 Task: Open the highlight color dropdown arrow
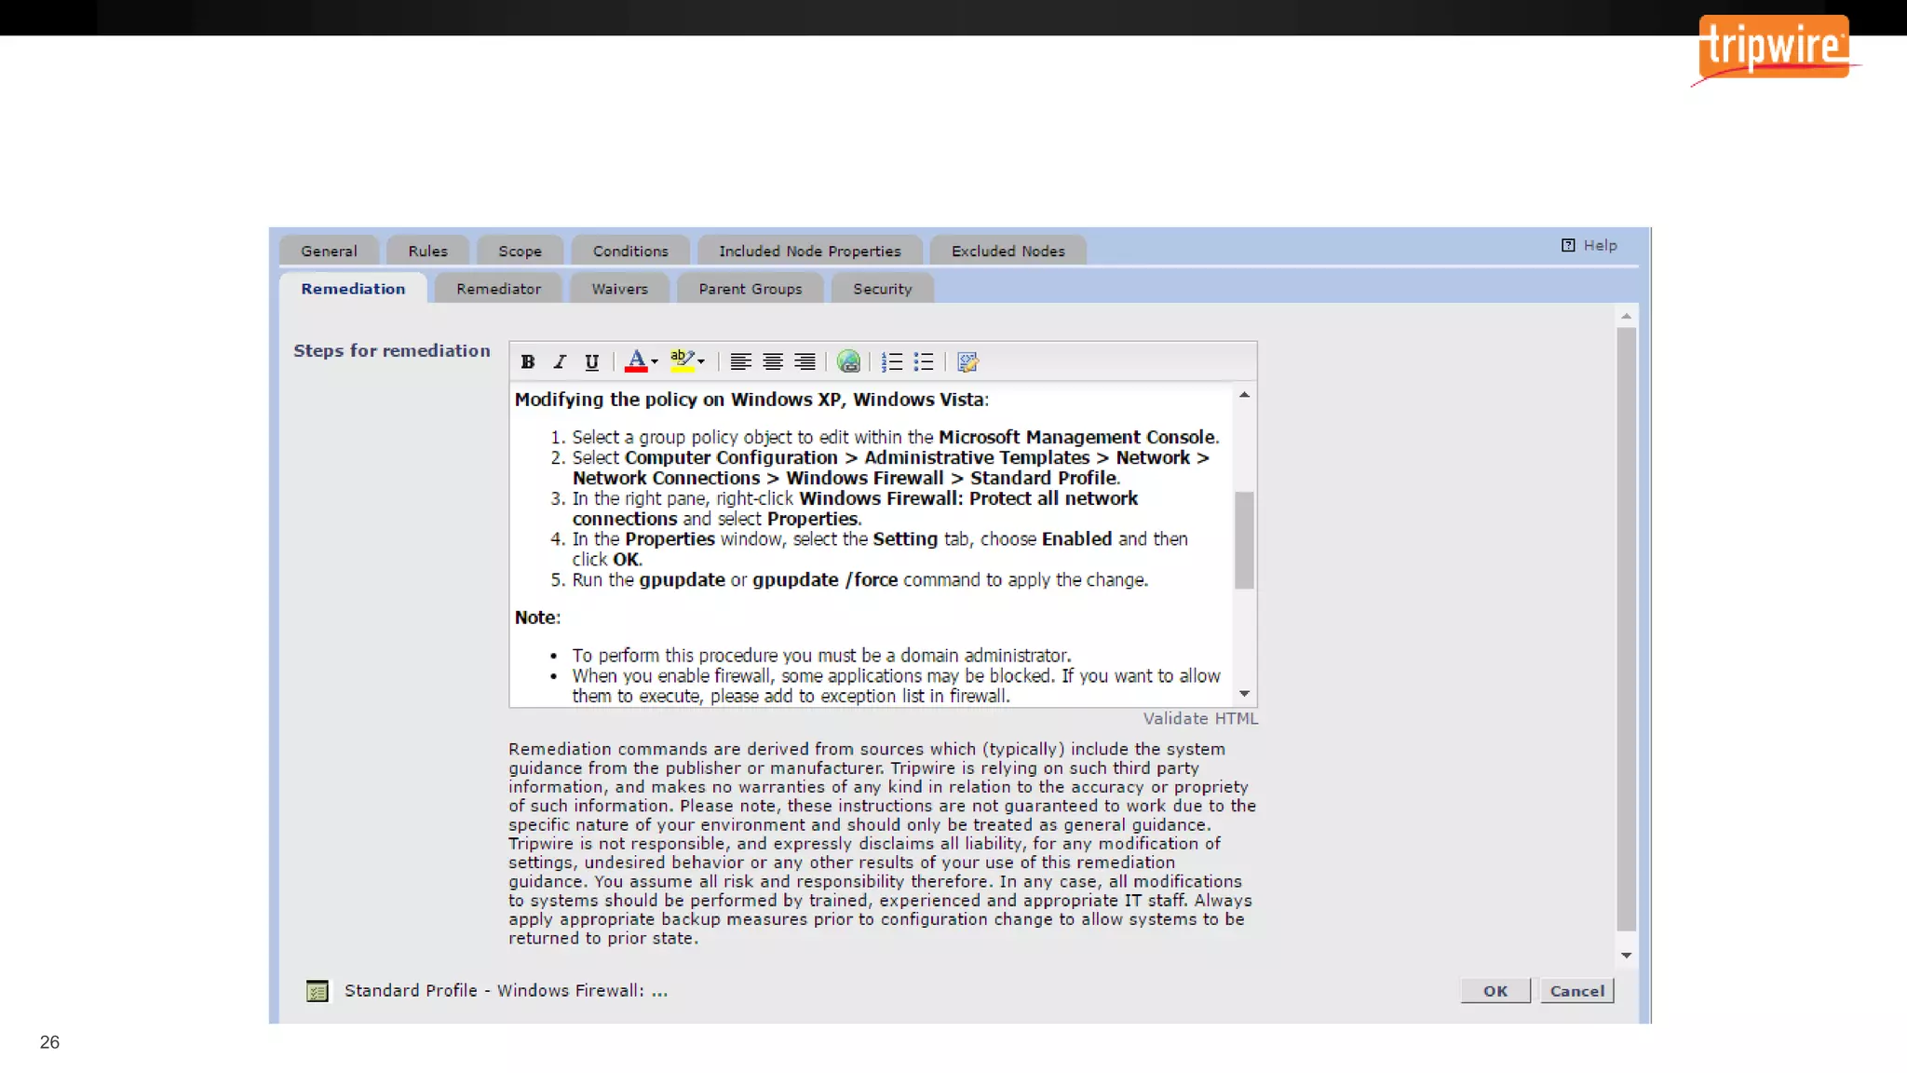coord(701,362)
